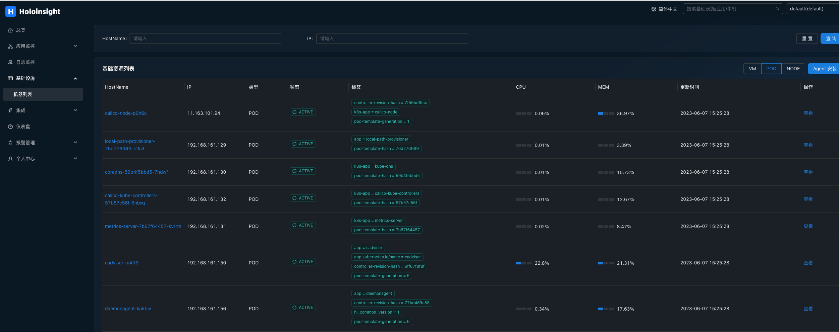Viewport: 839px width, 332px height.
Task: Click the 查询 query button
Action: point(830,38)
